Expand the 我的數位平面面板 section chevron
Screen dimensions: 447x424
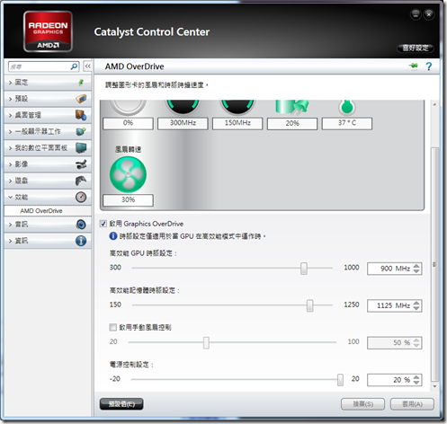[x=10, y=148]
